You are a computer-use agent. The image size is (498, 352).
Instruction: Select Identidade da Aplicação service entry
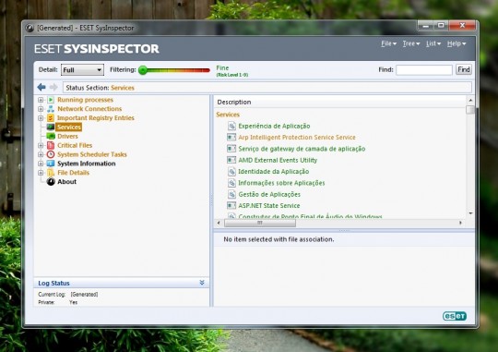pos(274,172)
